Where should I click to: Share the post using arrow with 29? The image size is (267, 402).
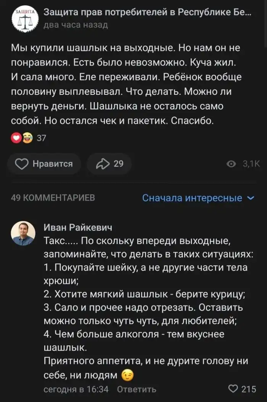pos(109,164)
